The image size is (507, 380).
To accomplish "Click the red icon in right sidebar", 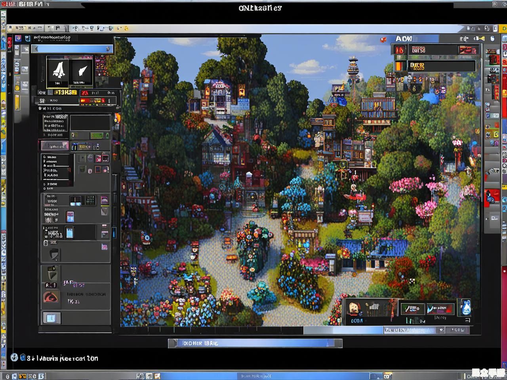I will 490,197.
